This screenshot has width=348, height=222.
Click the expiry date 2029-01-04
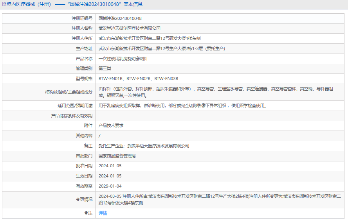(110, 186)
